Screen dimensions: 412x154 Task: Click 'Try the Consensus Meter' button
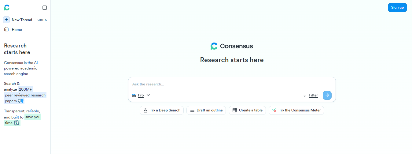[296, 110]
